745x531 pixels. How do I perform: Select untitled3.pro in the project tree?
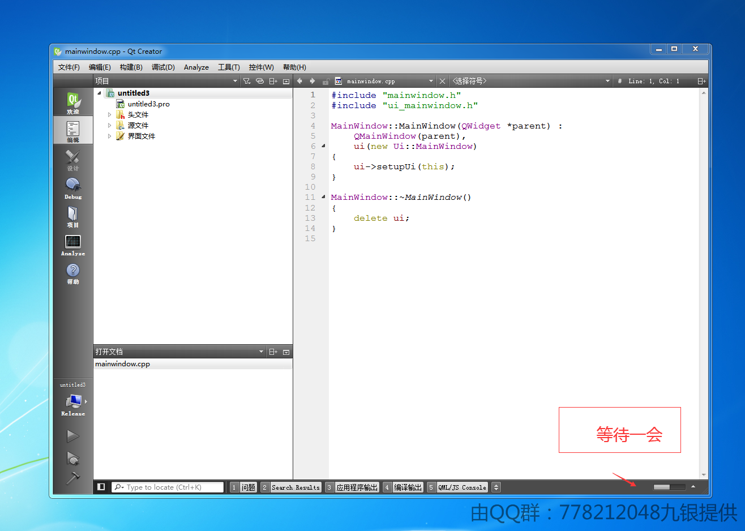[148, 104]
